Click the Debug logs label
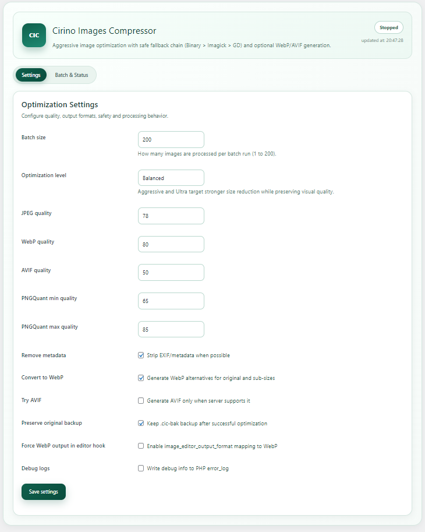The height and width of the screenshot is (532, 425). (36, 468)
